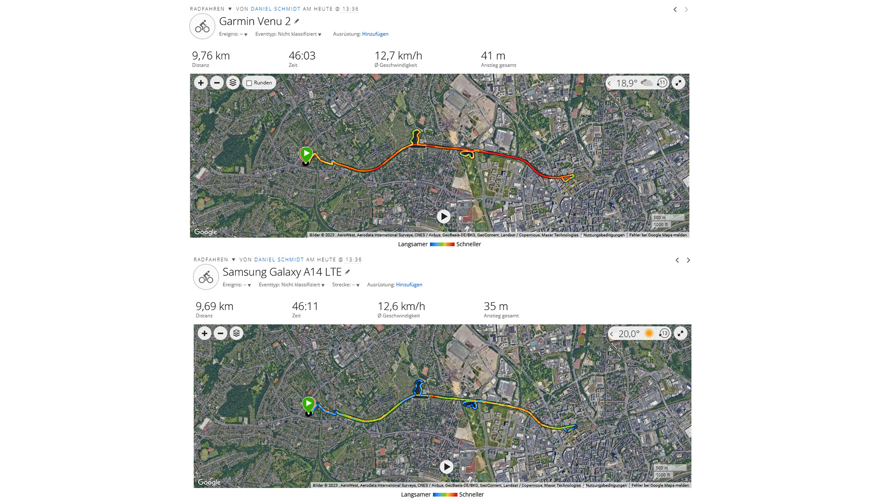Collapse the 18,9° weather widget
The image size is (888, 499).
pos(610,84)
